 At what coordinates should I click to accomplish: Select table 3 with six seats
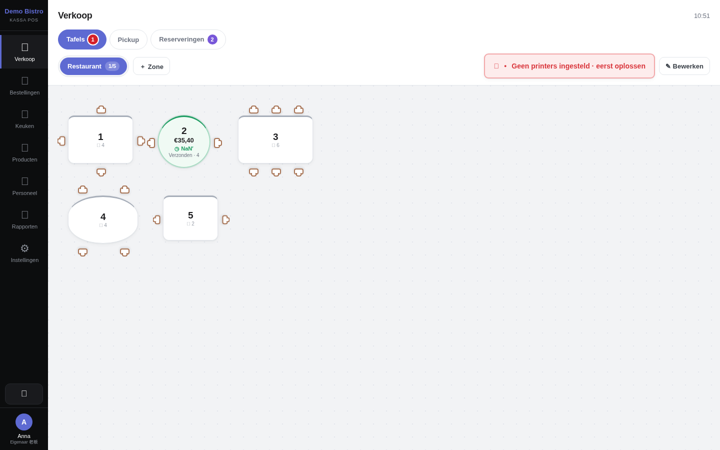coord(275,139)
